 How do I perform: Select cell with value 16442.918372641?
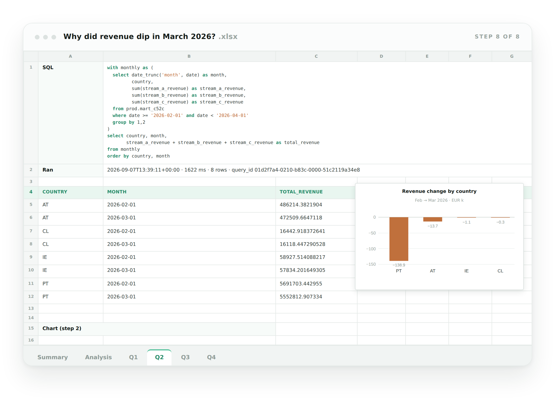click(x=316, y=231)
